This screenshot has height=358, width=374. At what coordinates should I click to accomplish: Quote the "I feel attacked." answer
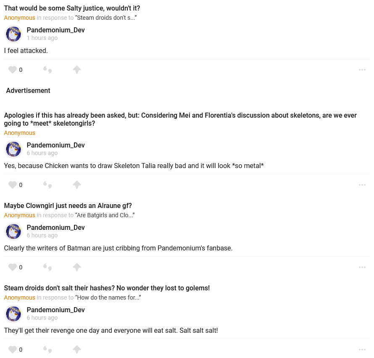click(x=47, y=70)
